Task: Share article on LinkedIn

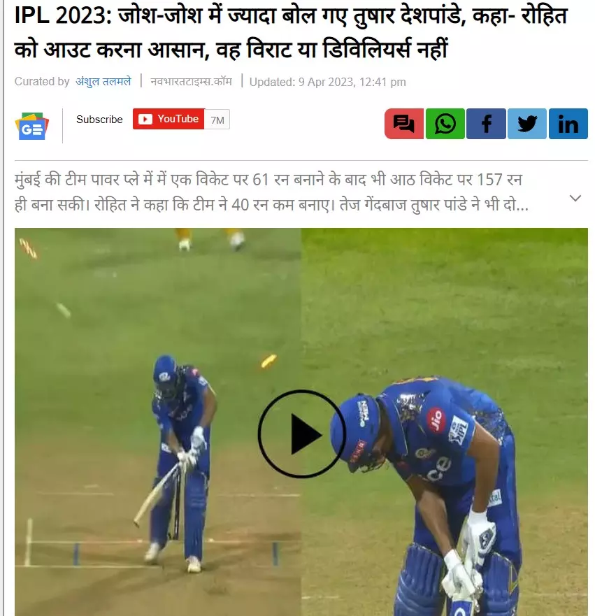Action: pyautogui.click(x=568, y=124)
